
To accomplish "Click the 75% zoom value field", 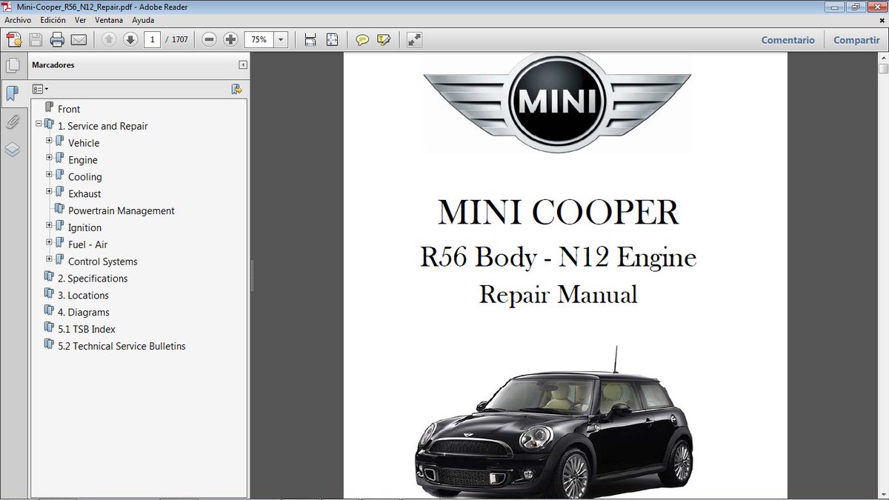I will pos(259,40).
